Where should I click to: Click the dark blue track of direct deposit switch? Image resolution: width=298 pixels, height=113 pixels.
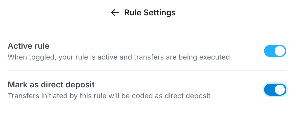coord(269,90)
